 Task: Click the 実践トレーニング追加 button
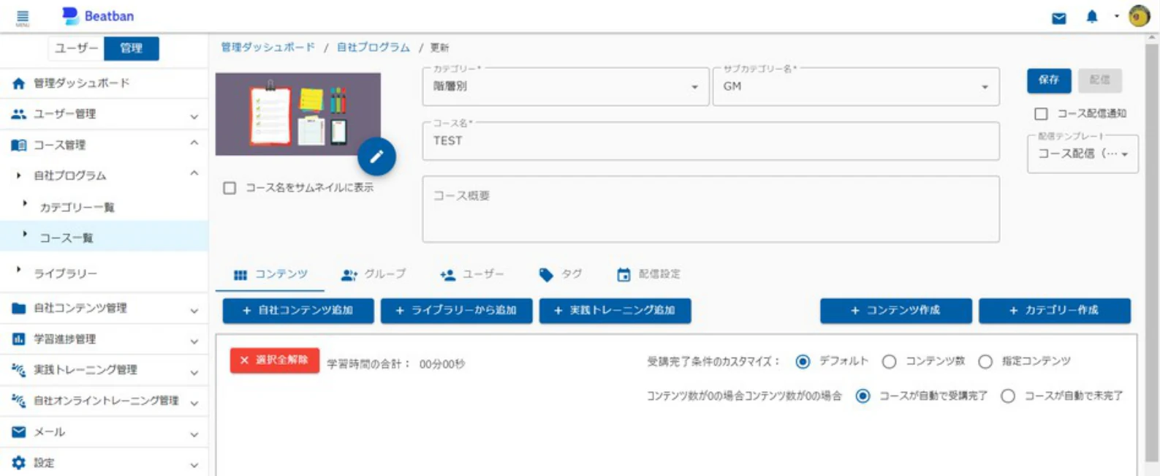click(615, 311)
